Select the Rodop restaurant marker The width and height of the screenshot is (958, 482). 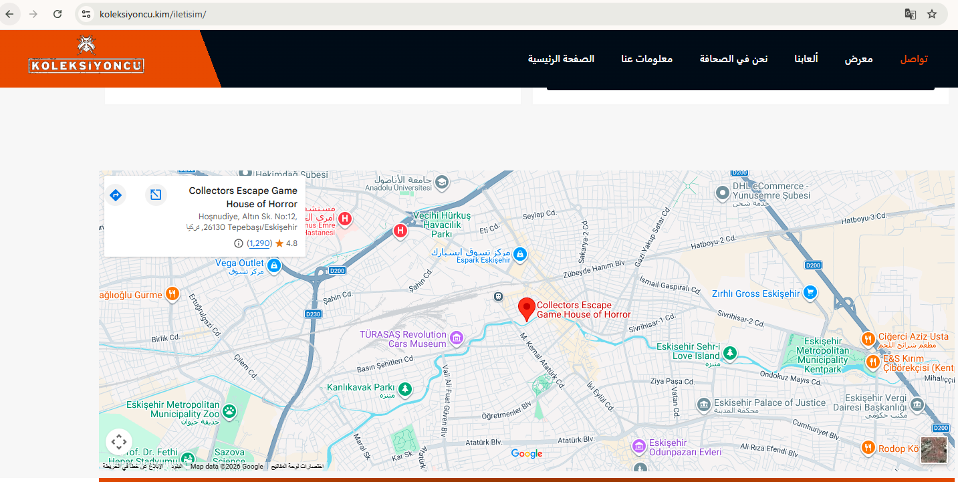[x=868, y=447]
